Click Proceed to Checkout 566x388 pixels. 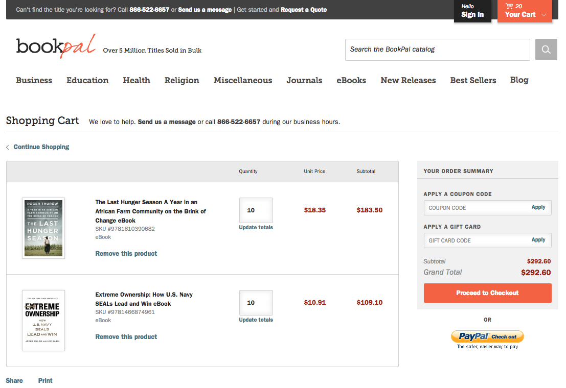(x=488, y=293)
